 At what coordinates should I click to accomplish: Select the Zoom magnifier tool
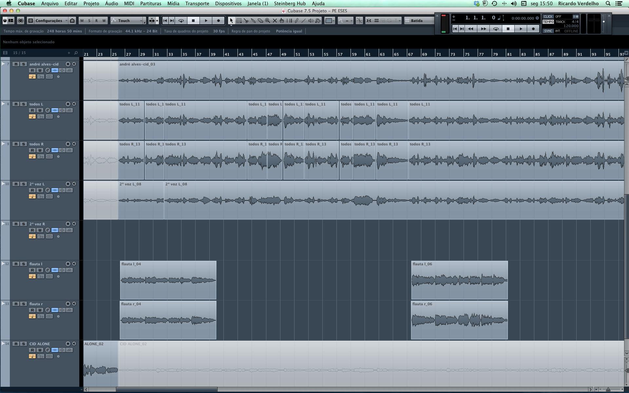tap(268, 21)
